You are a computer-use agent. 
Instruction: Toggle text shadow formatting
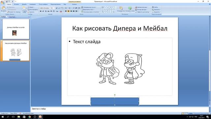(51, 11)
